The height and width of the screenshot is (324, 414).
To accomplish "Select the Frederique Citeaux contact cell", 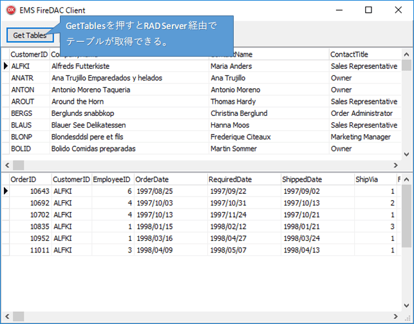I will (268, 137).
